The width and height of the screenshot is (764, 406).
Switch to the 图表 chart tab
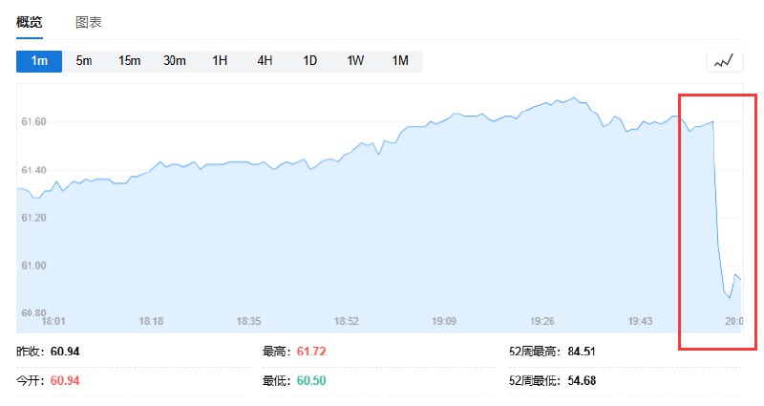click(88, 22)
